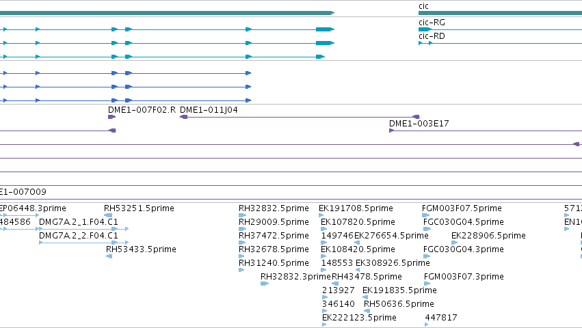Open EK191708.5prime EST entry

(x=356, y=208)
